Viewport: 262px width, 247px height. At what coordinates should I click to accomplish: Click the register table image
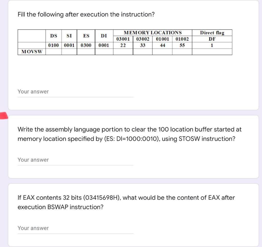[125, 42]
